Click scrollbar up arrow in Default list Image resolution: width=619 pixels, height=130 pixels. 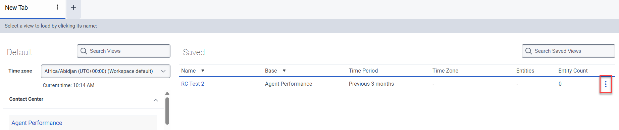tap(167, 93)
